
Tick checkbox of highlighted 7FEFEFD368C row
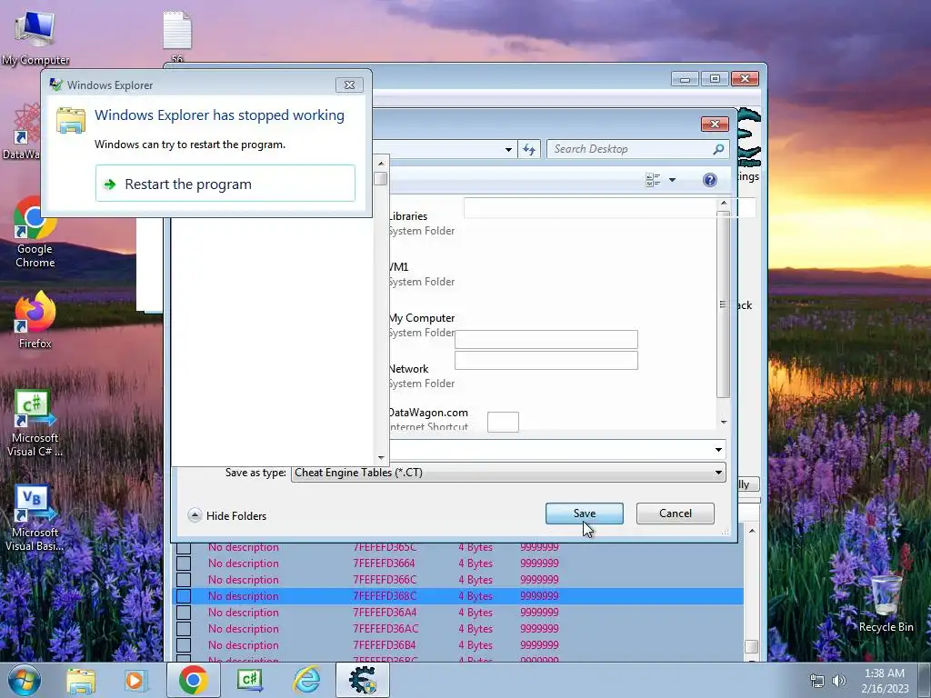click(x=184, y=596)
